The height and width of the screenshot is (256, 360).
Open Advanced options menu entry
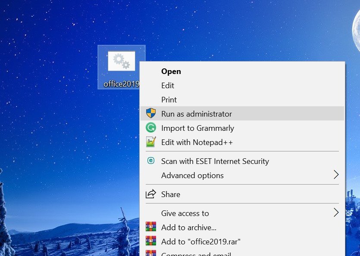pyautogui.click(x=242, y=175)
